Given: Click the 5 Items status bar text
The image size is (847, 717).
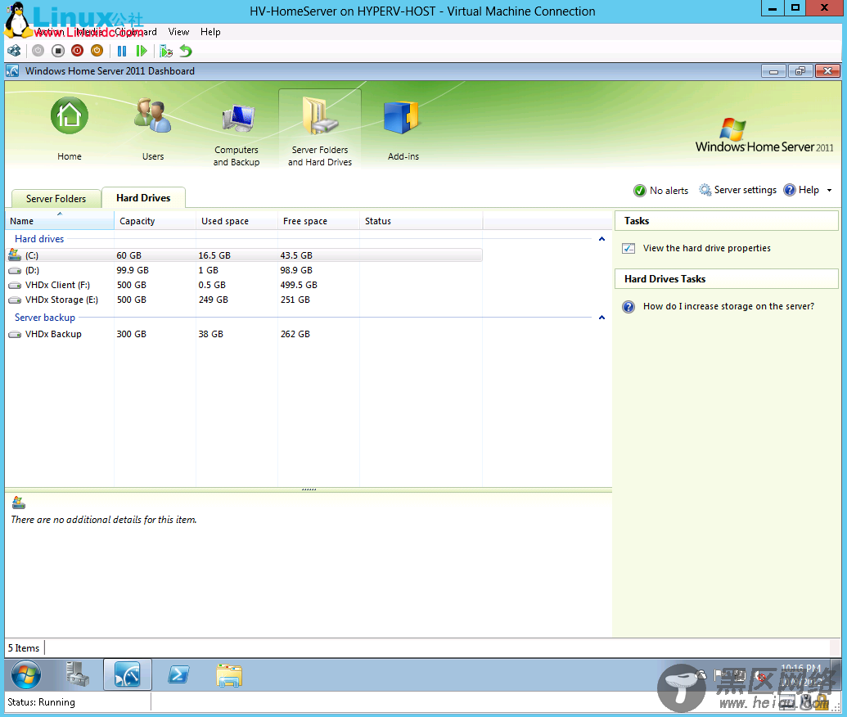Looking at the screenshot, I should coord(24,648).
